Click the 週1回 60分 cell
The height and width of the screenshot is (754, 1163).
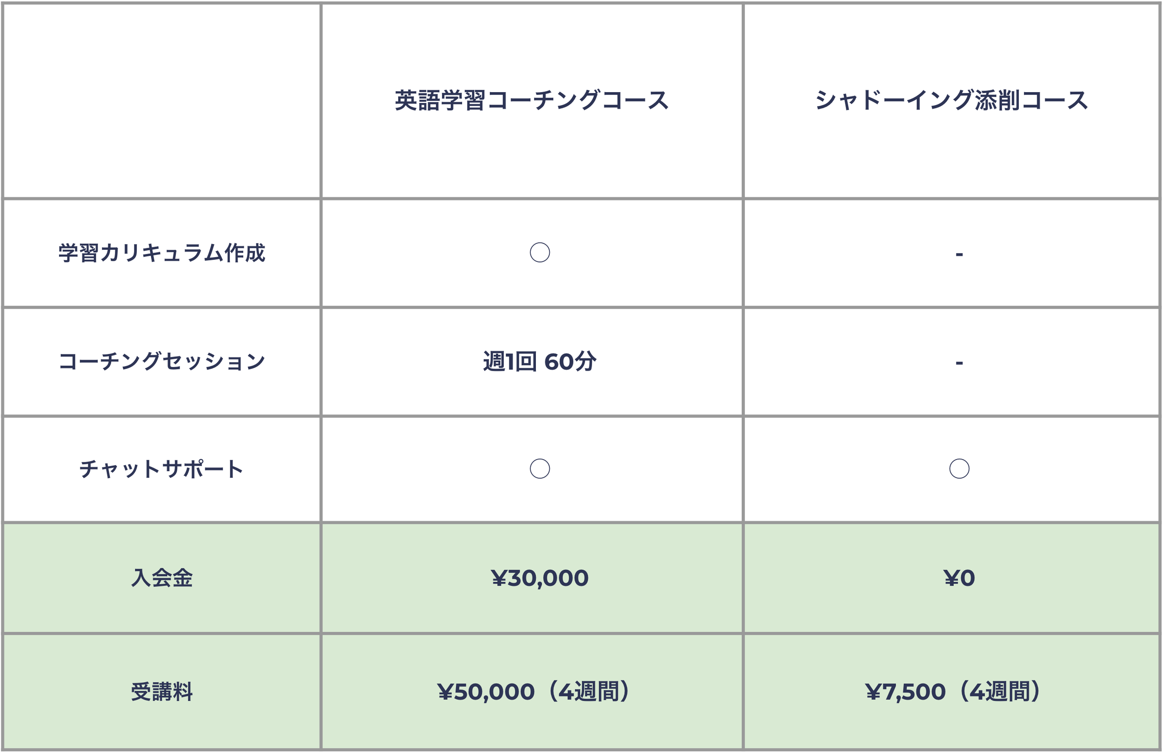(540, 361)
